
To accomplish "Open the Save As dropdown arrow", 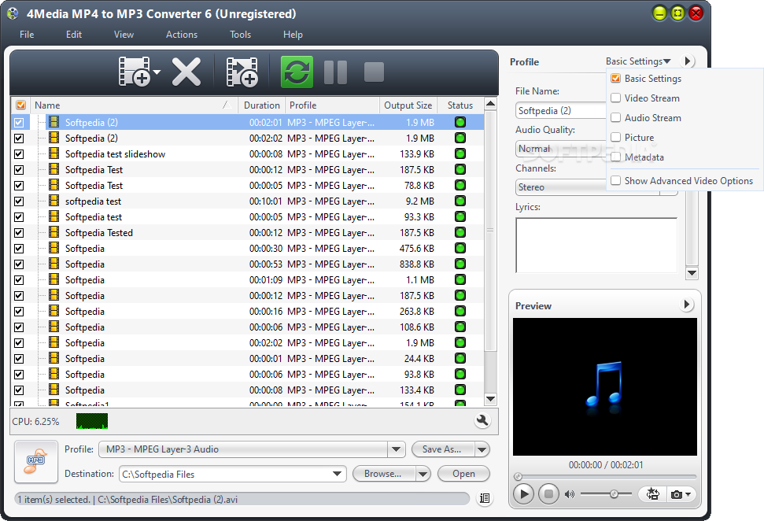I will tap(482, 449).
